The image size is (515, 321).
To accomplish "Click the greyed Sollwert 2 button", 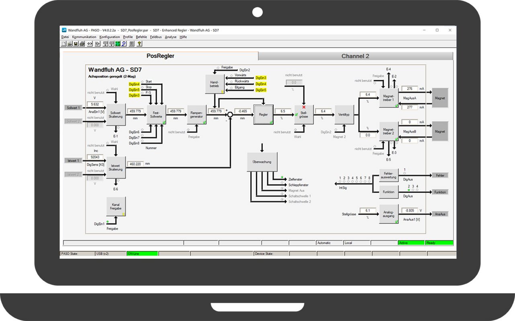I will pyautogui.click(x=74, y=121).
